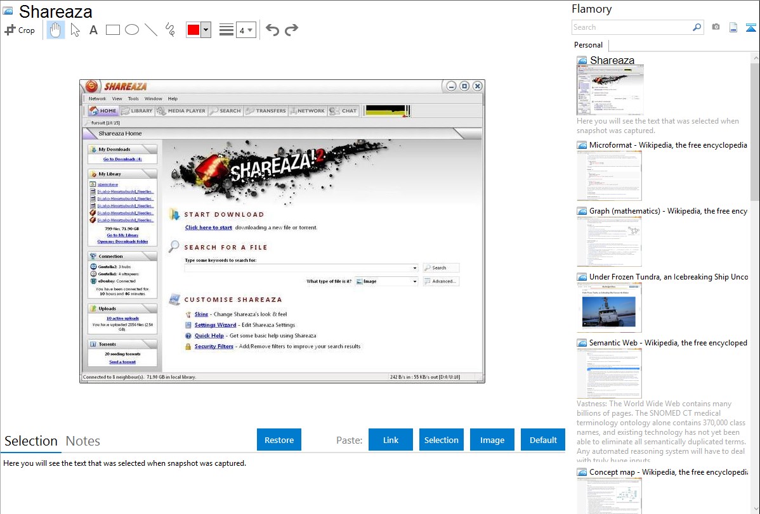
Task: Open the View menu in Shareaza snapshot
Action: [117, 99]
